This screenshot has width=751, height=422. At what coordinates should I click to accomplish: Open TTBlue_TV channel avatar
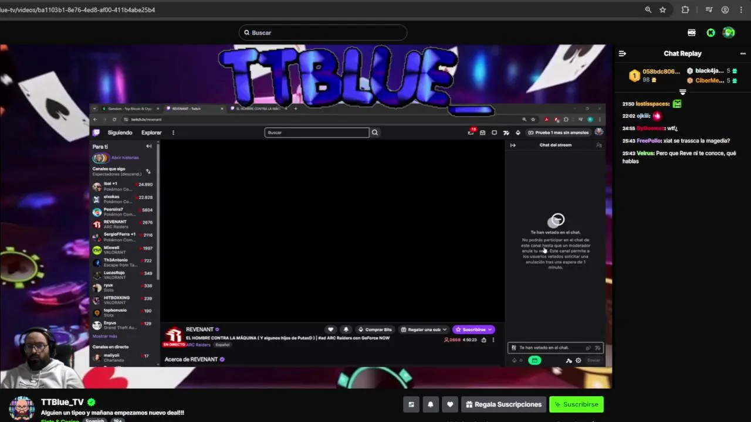[x=22, y=408]
